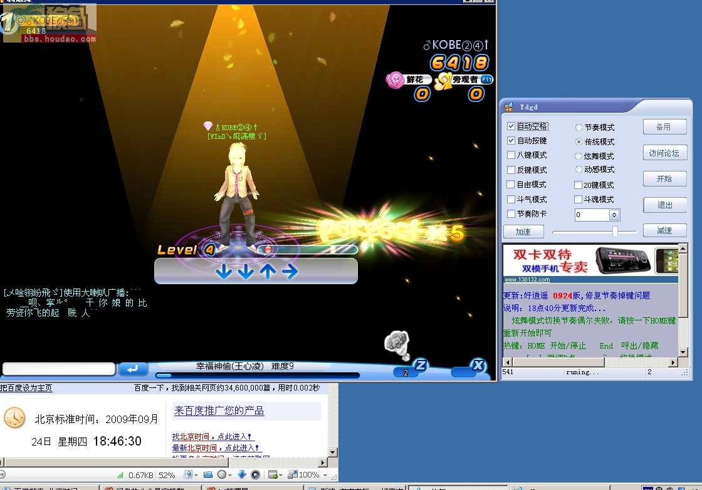Click the diamond icon above the character
This screenshot has width=702, height=490.
207,126
